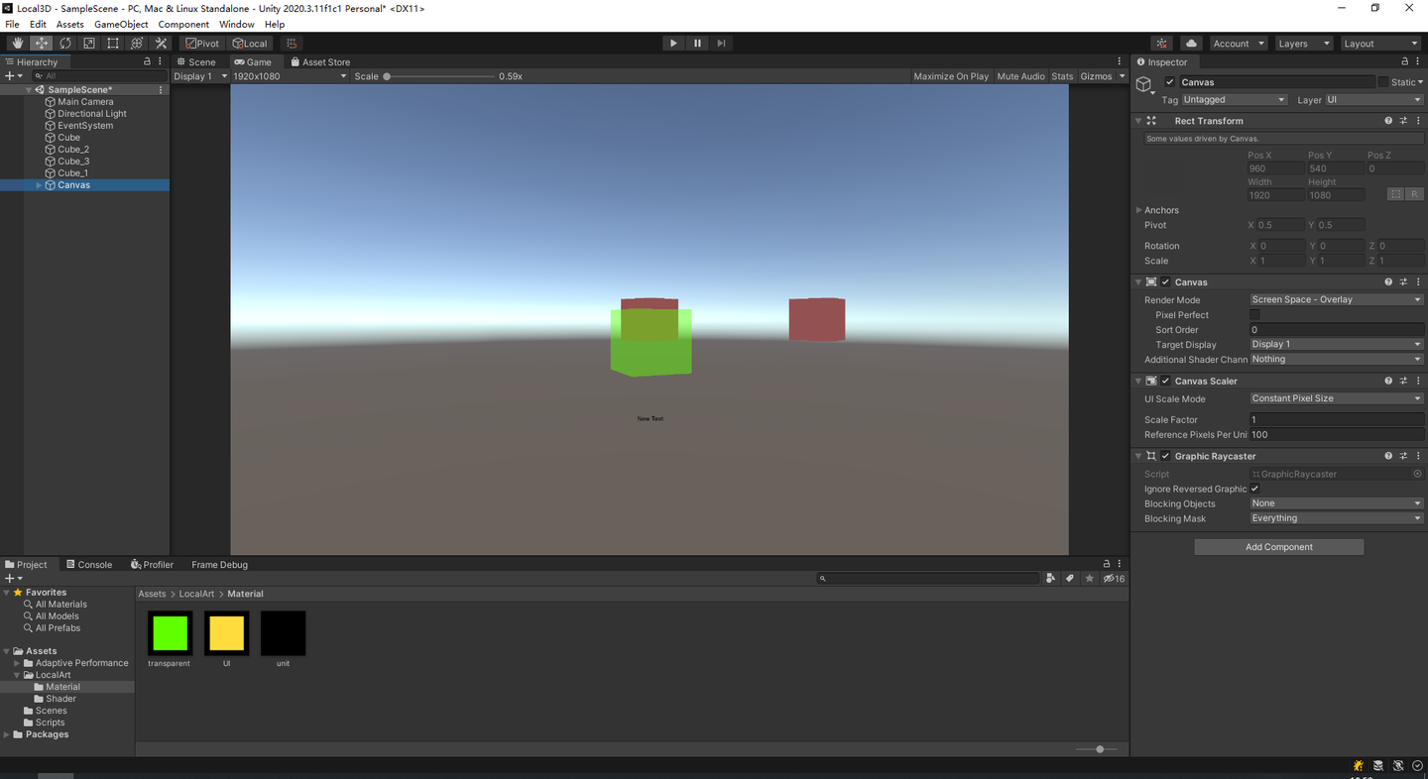
Task: Adjust the Game view Scale slider
Action: (388, 76)
